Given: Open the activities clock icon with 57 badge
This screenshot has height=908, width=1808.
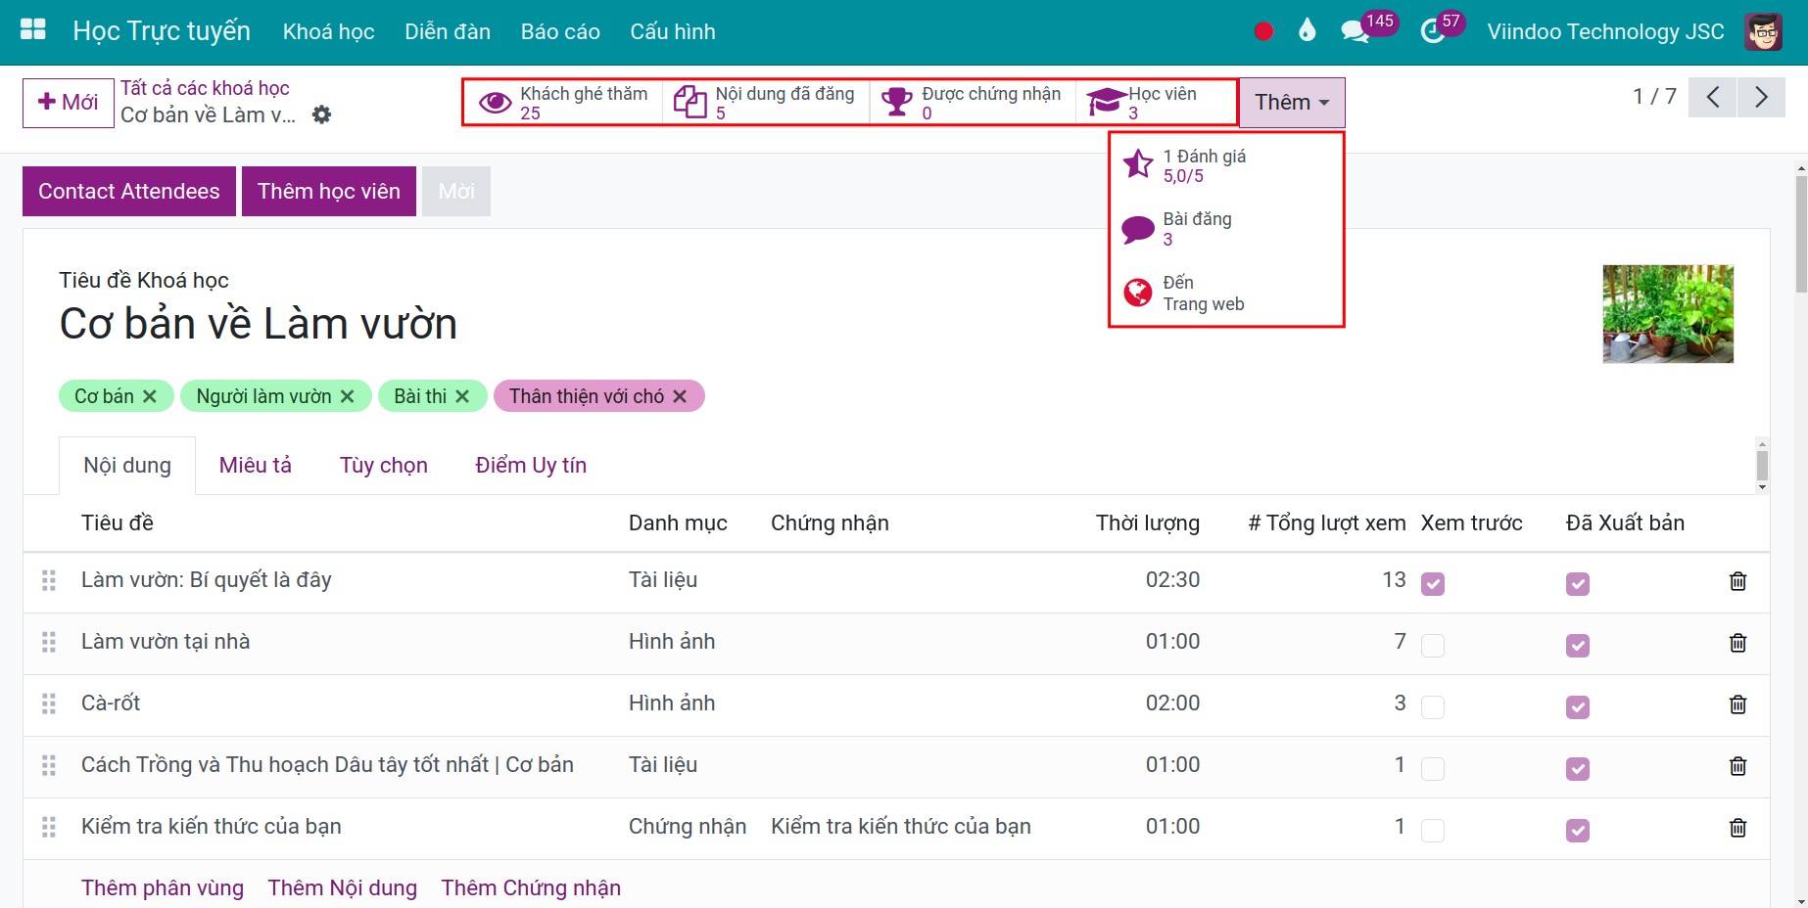Looking at the screenshot, I should pyautogui.click(x=1432, y=31).
